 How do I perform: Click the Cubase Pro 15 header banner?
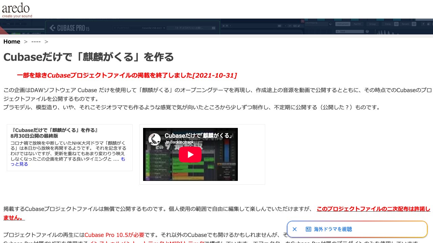coord(216,26)
